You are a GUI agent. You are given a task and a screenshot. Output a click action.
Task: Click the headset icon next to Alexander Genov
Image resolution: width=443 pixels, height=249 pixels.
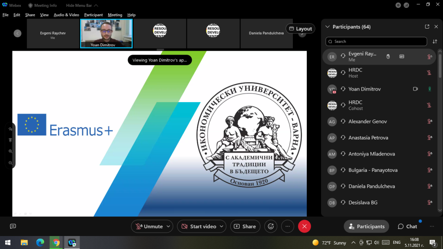point(343,121)
